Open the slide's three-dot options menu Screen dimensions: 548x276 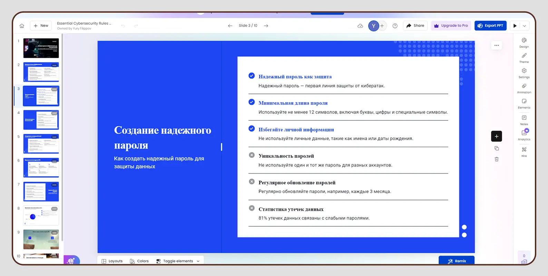[496, 46]
